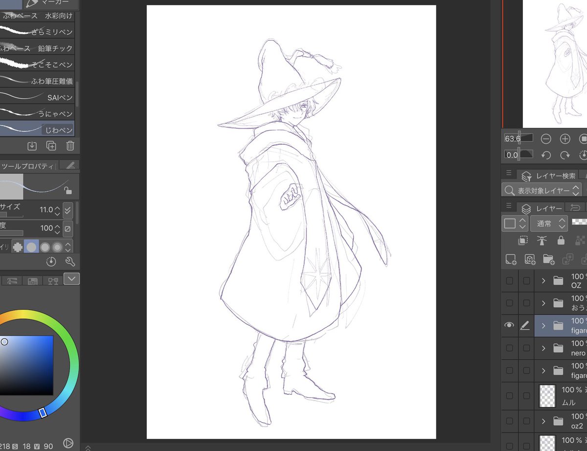The image size is (587, 451).
Task: Select the SAIペン brush
Action: coord(37,97)
